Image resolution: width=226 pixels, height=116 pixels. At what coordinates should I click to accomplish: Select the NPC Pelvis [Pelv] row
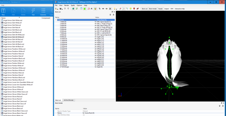[x=85, y=25]
